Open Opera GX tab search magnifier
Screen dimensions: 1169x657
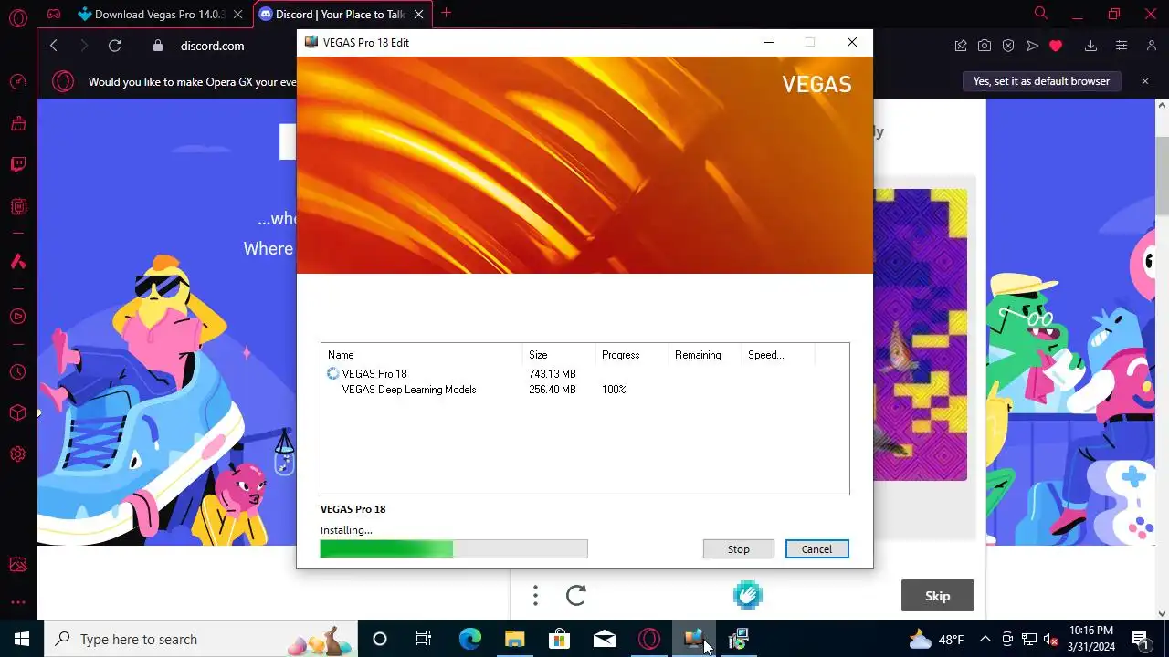coord(1040,14)
